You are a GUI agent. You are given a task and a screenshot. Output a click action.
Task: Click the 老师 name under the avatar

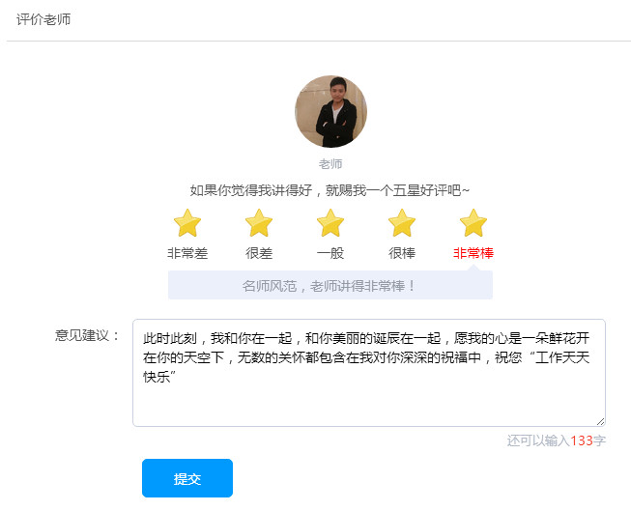pos(330,164)
